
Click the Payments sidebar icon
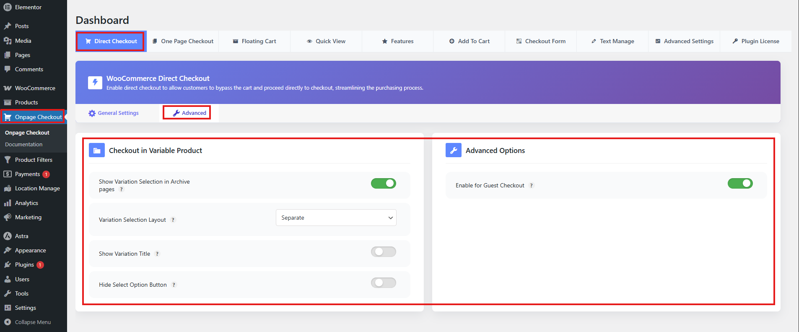(8, 174)
